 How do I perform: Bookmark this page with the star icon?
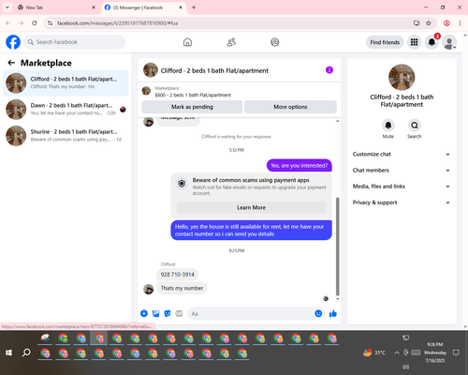429,23
